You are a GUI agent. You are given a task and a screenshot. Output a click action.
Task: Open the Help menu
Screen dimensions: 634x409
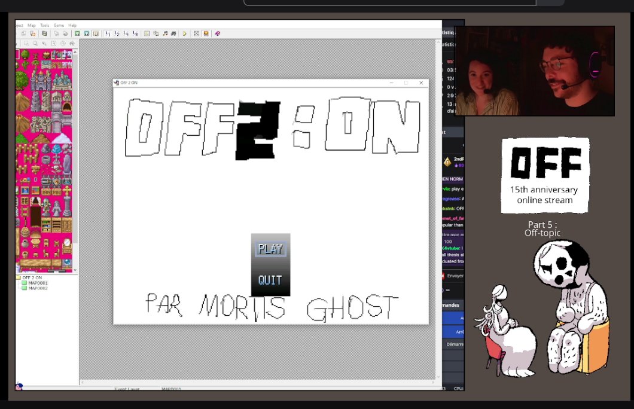pyautogui.click(x=72, y=25)
